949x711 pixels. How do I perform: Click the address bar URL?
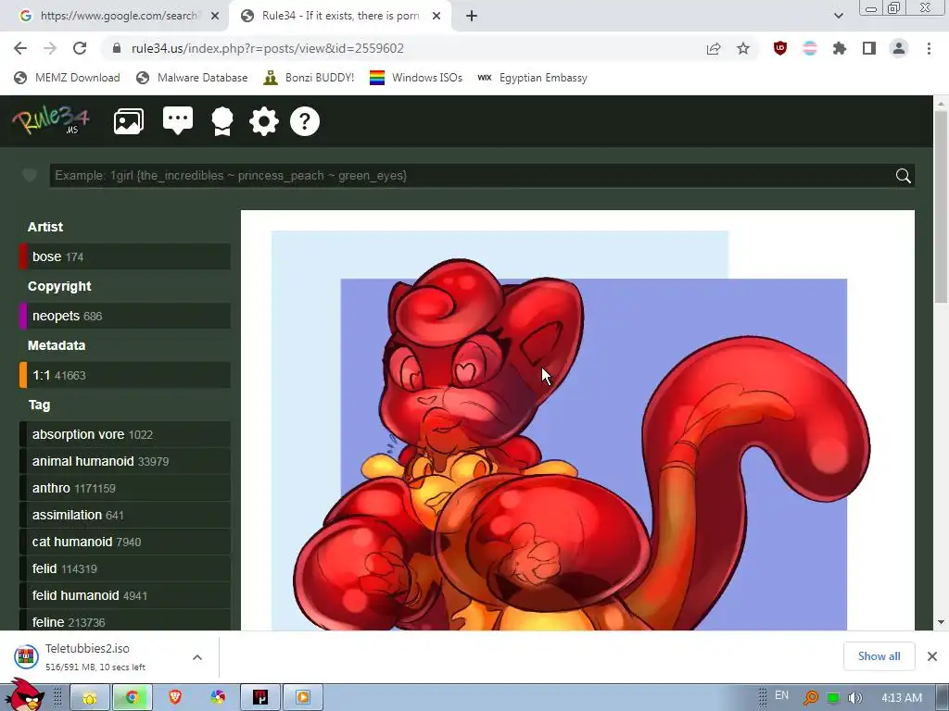click(x=268, y=48)
